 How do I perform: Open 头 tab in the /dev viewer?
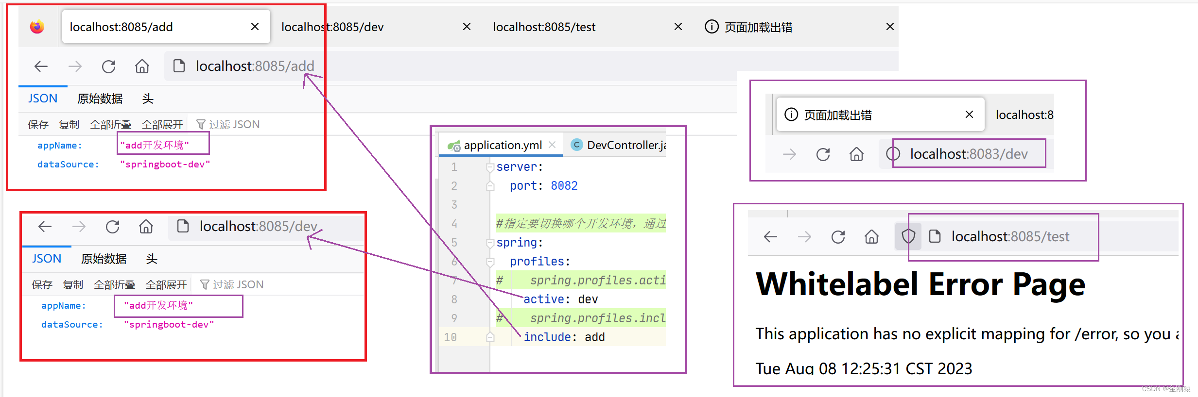(x=152, y=259)
